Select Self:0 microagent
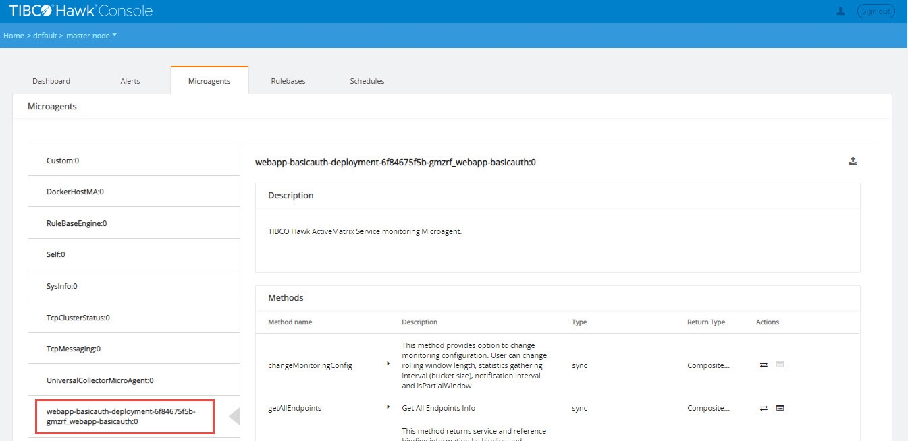 (134, 254)
